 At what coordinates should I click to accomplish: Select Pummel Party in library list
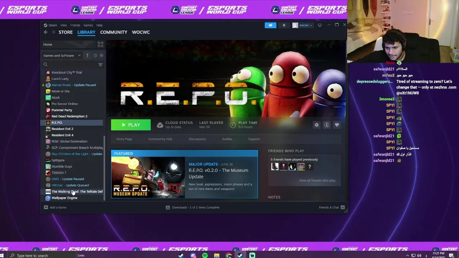pyautogui.click(x=62, y=110)
